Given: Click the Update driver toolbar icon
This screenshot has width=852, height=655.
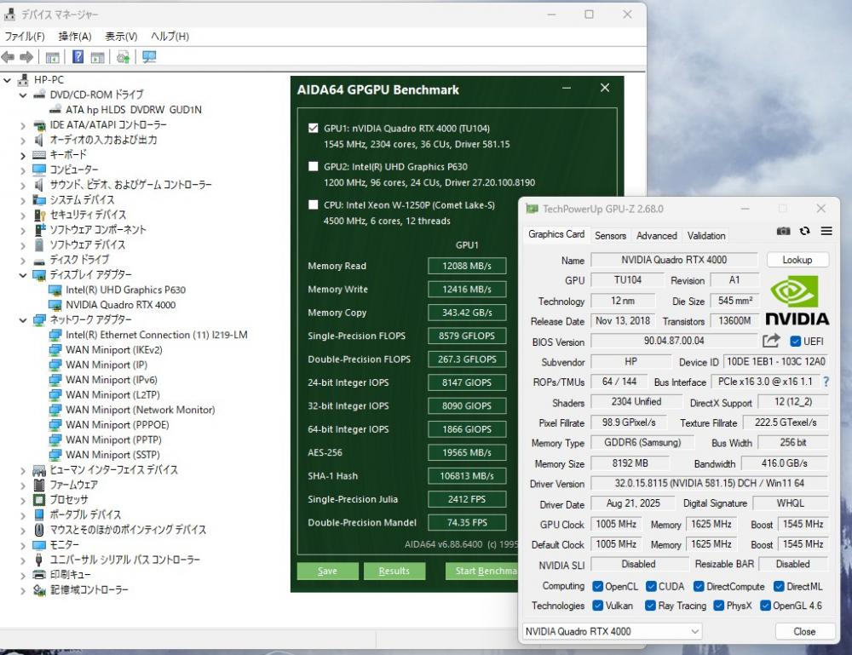Looking at the screenshot, I should pyautogui.click(x=124, y=56).
